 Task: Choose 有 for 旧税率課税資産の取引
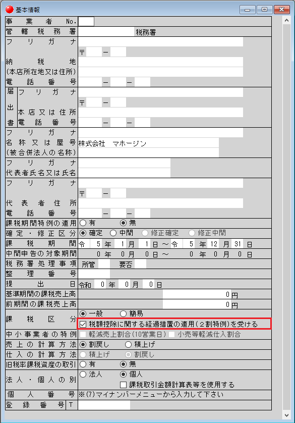(x=83, y=364)
